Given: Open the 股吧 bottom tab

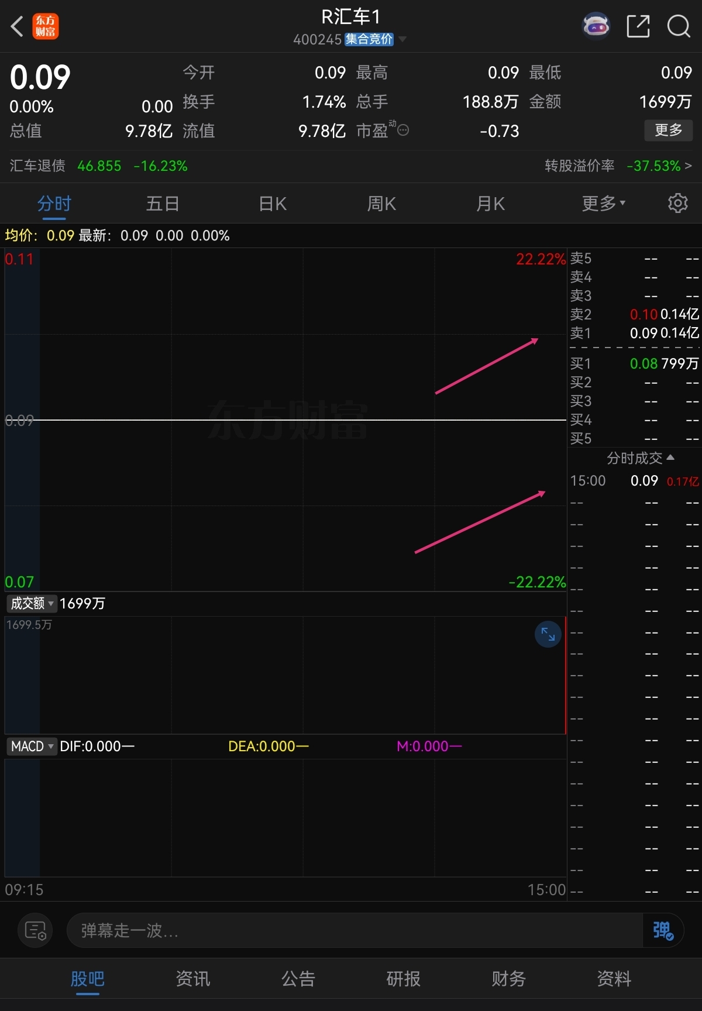Looking at the screenshot, I should click(87, 978).
